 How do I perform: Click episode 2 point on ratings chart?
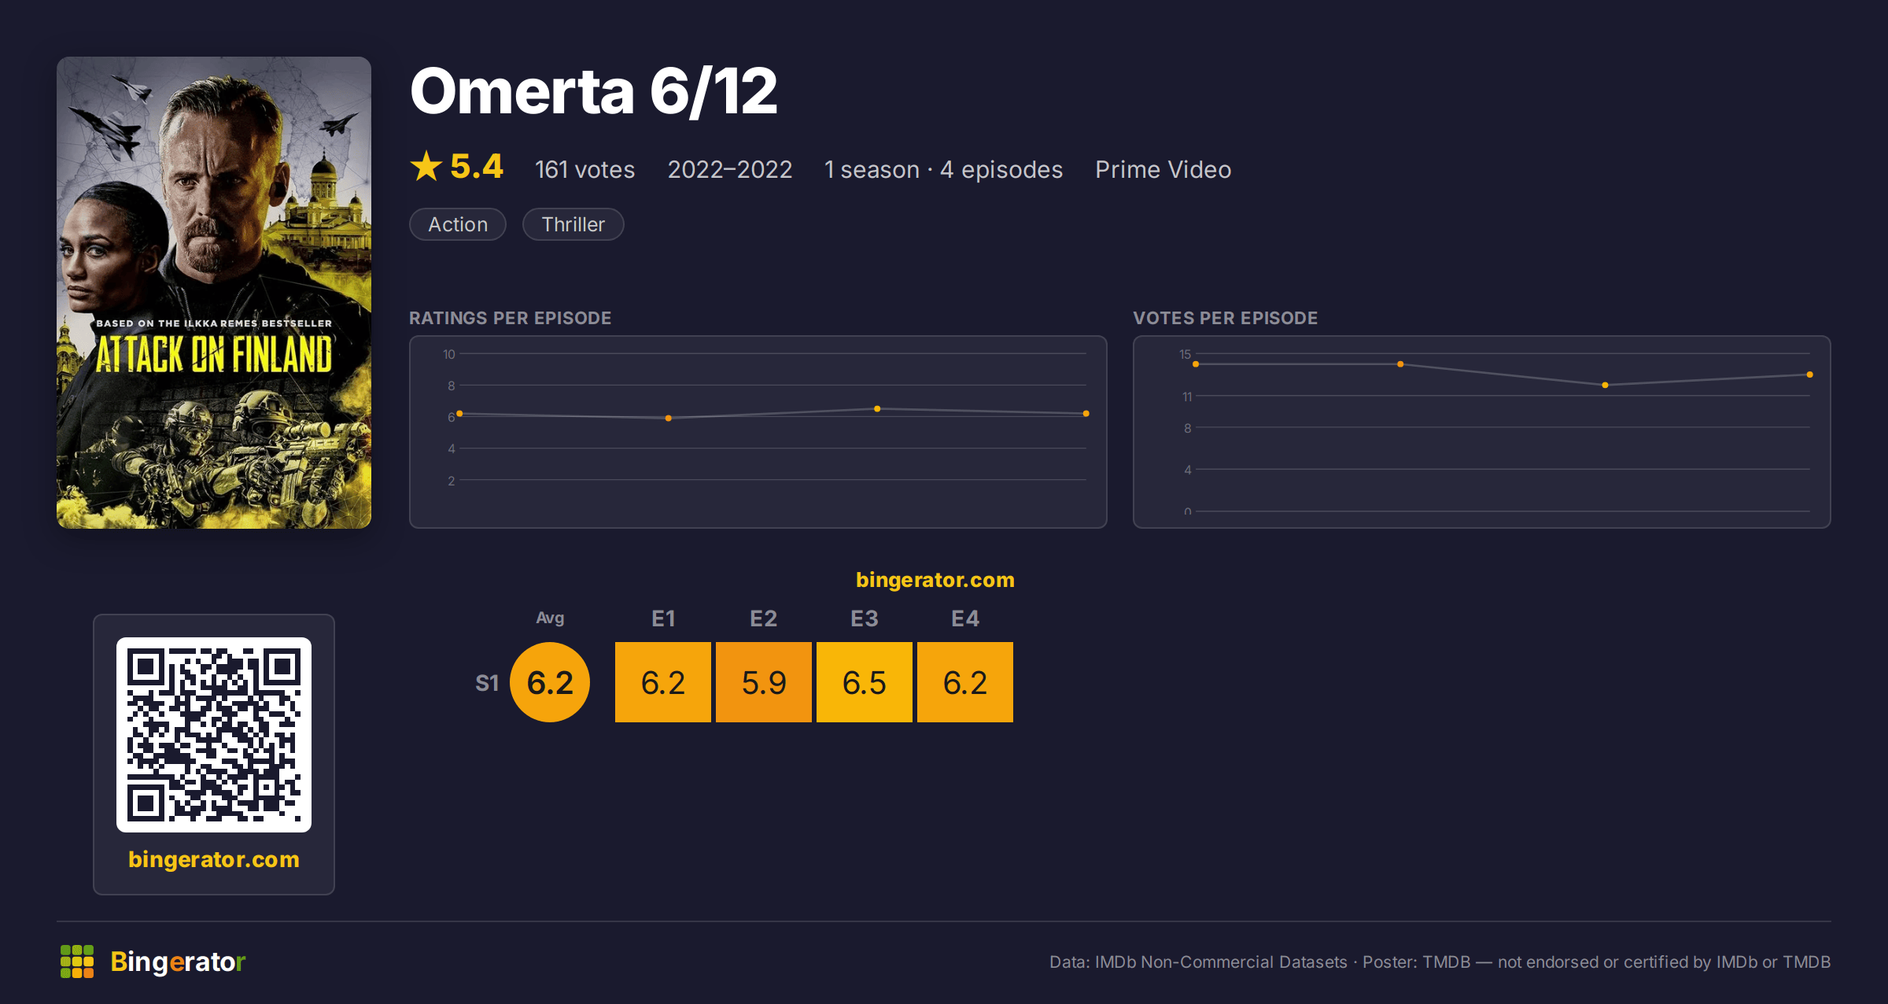click(669, 419)
